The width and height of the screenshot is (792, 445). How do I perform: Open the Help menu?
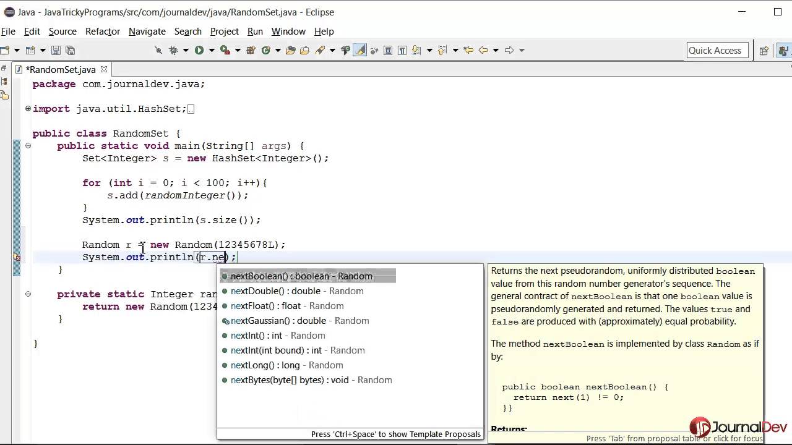coord(324,31)
